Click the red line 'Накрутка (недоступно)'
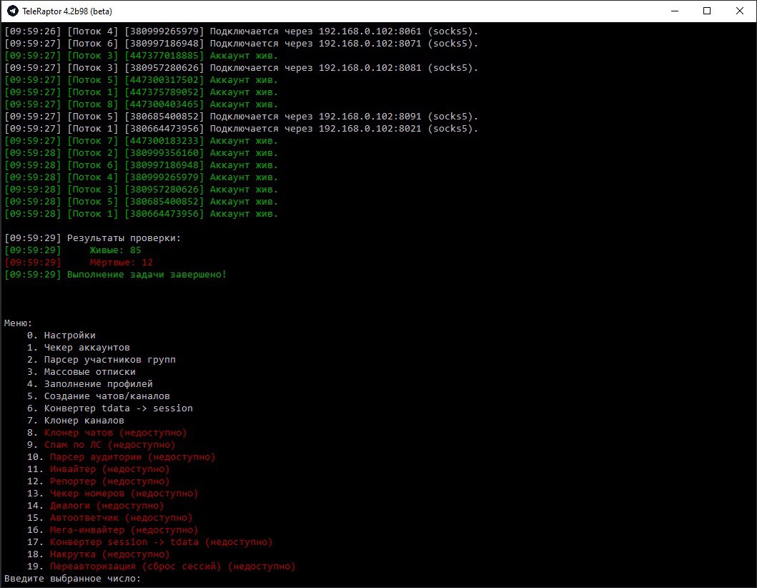 pos(110,554)
